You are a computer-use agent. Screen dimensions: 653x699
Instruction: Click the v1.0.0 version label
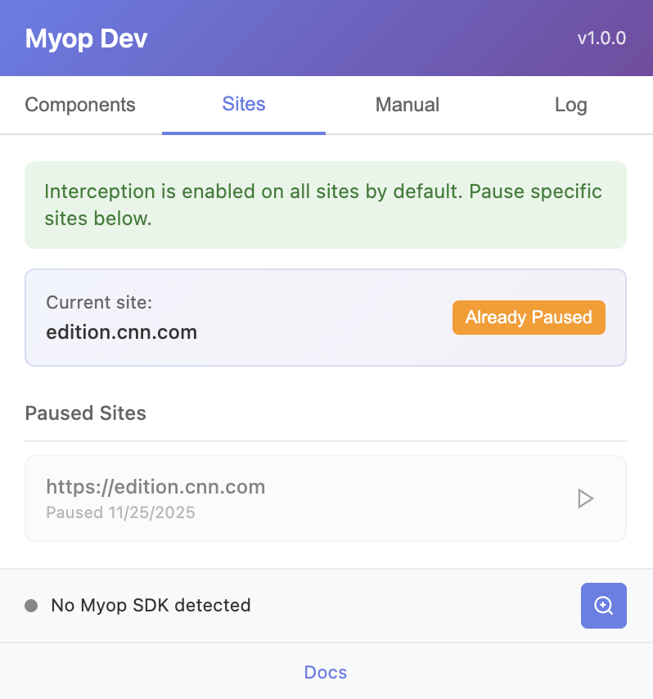601,38
